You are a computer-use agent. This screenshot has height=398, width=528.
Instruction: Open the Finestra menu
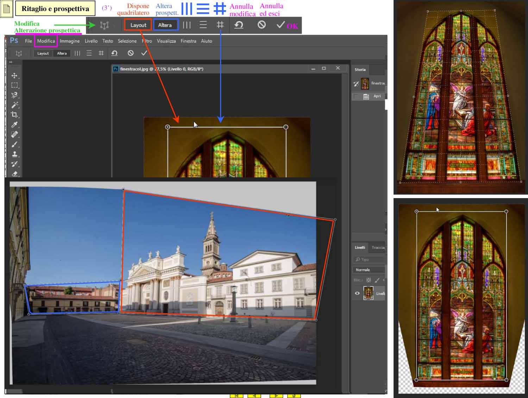tap(188, 41)
